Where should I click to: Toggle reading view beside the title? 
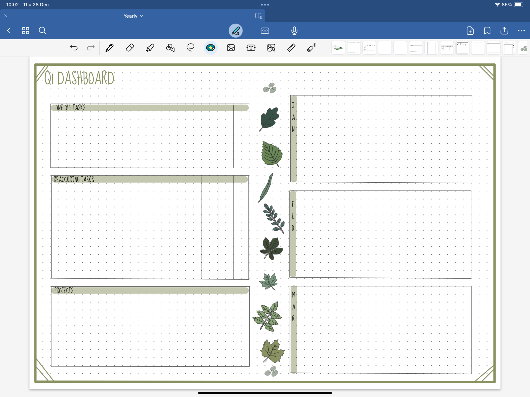(258, 16)
